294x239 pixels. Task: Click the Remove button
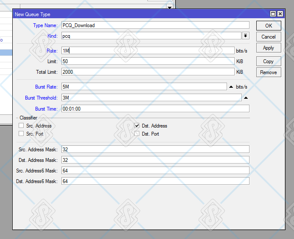[x=269, y=72]
